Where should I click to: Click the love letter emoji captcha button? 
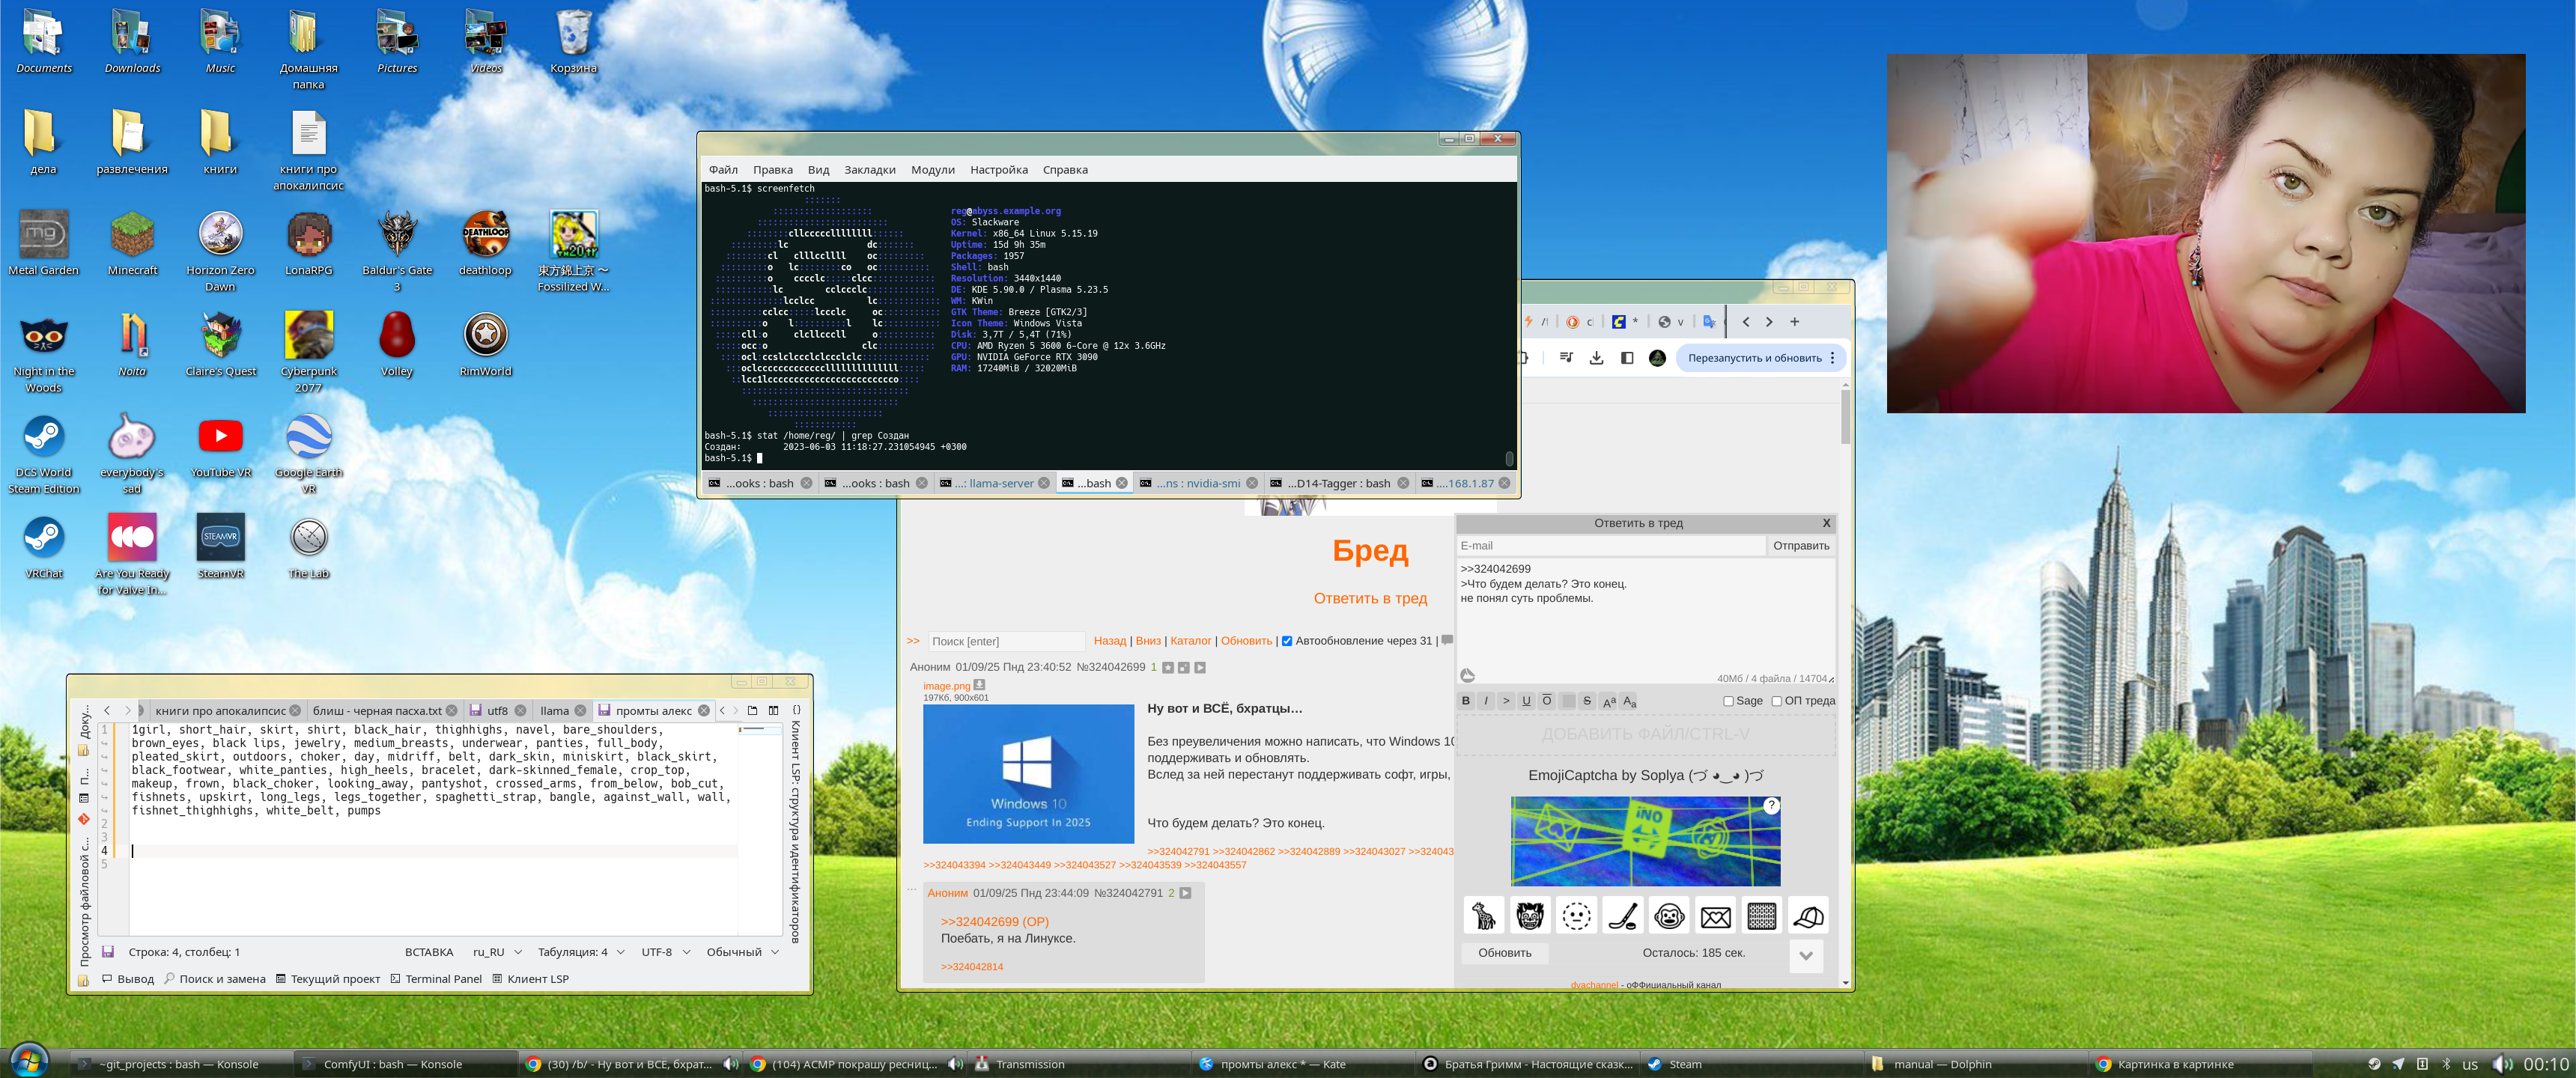(1715, 915)
